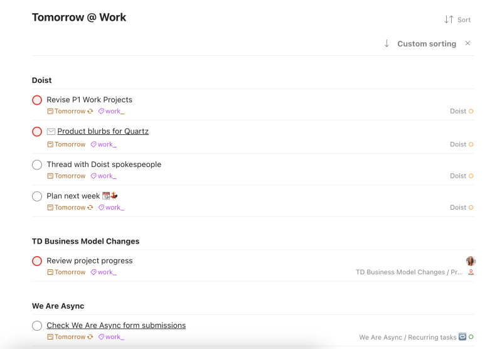Click recurring icon on Plan next week
This screenshot has width=502, height=349.
tap(90, 208)
